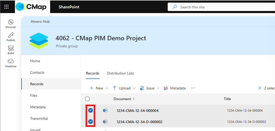Click Title cell 1234-CMA-12-34-000004
Viewport: 275px width, 131px height.
245,111
